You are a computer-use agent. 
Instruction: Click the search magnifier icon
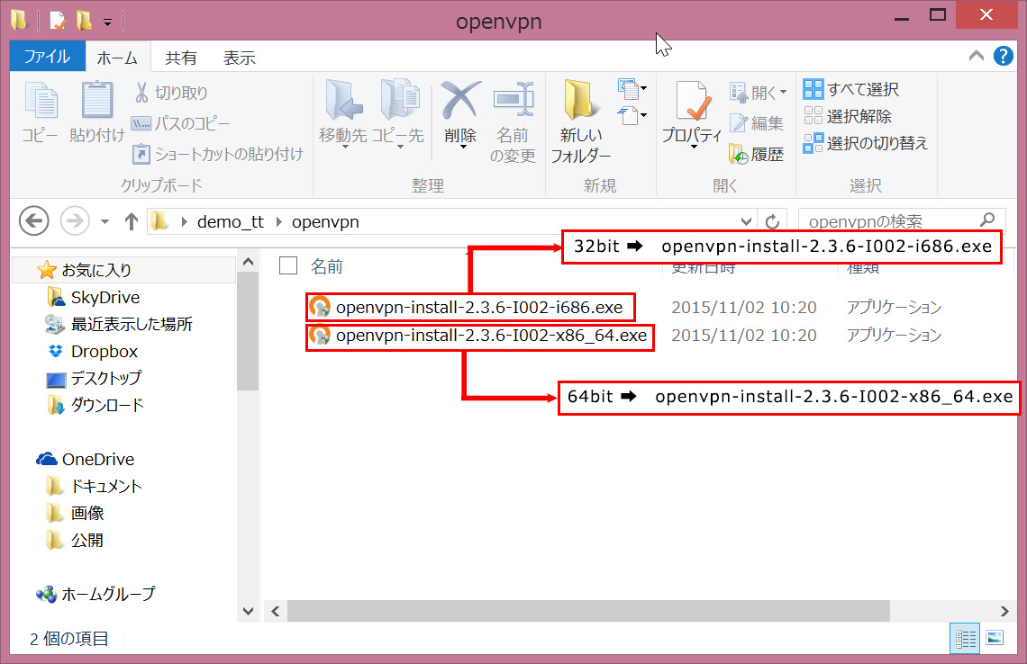point(987,220)
